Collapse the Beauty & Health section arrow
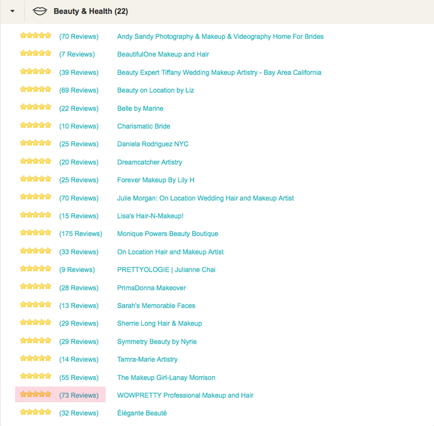 pos(12,12)
